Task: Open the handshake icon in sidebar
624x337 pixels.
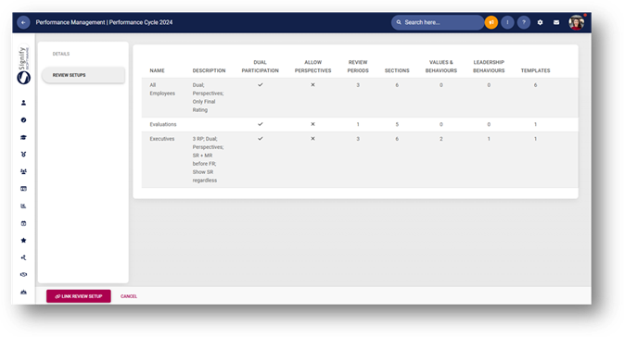Action: coord(23,275)
